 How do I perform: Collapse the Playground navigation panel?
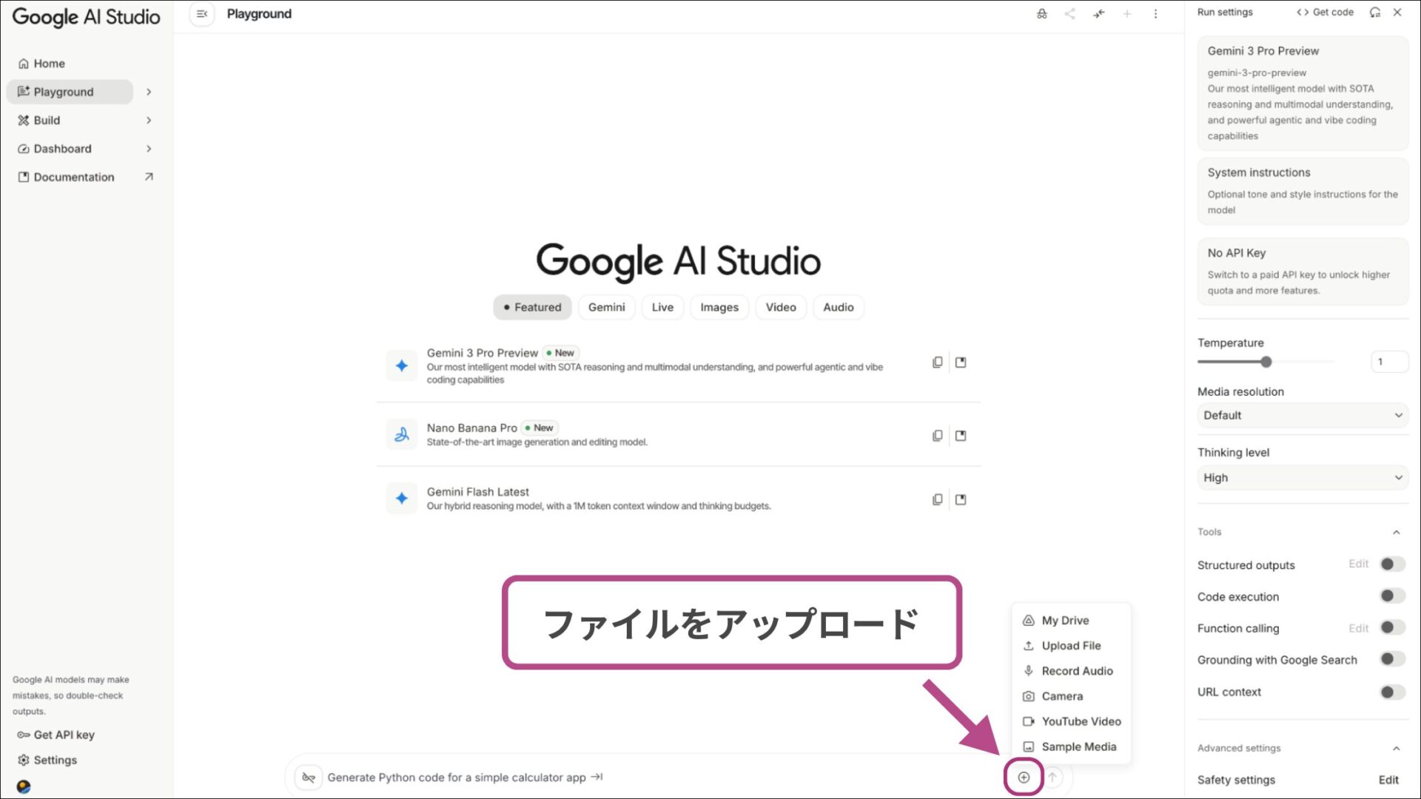(201, 13)
